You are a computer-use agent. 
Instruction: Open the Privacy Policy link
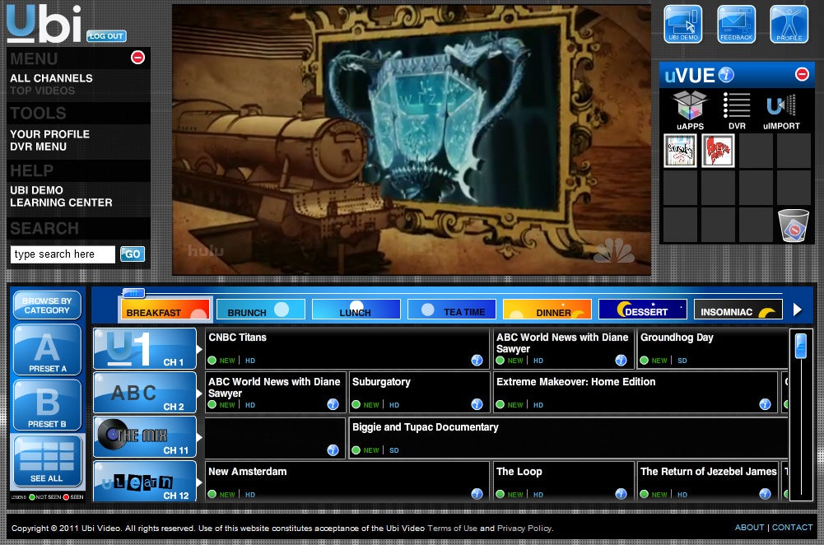524,529
